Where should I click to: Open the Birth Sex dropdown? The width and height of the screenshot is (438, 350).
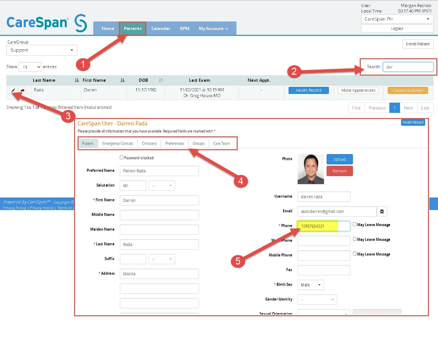tap(310, 285)
